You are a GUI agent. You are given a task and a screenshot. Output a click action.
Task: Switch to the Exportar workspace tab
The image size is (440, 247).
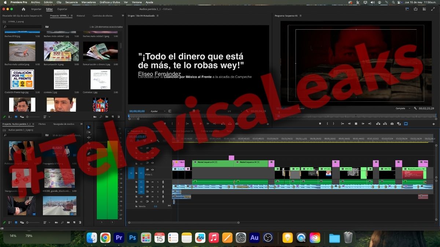(x=62, y=9)
